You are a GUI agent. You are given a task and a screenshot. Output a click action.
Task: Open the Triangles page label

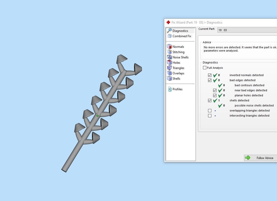click(x=178, y=68)
